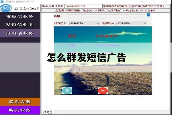172x115 pixels.
Task: Click the 正在通话中 status text
Action: (x=107, y=36)
